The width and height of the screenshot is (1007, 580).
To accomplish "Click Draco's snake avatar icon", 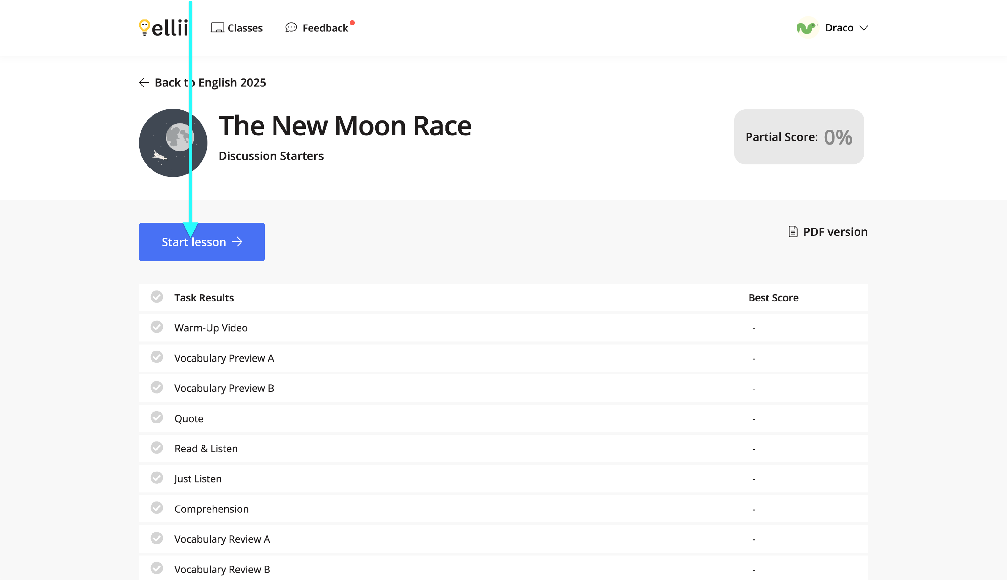I will click(807, 28).
